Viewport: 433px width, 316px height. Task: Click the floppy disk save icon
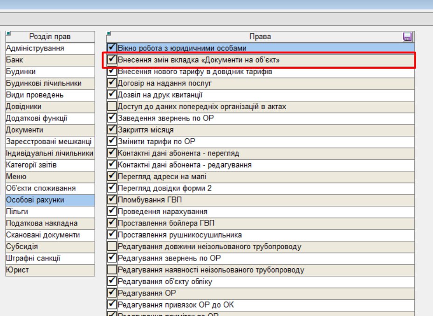pos(408,37)
